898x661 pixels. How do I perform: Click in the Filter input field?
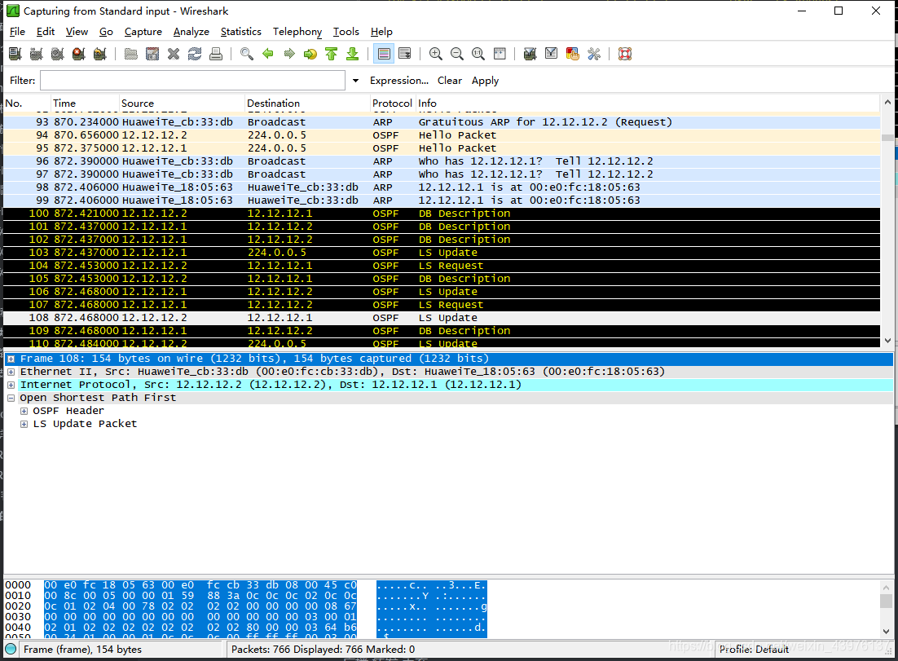click(x=192, y=80)
